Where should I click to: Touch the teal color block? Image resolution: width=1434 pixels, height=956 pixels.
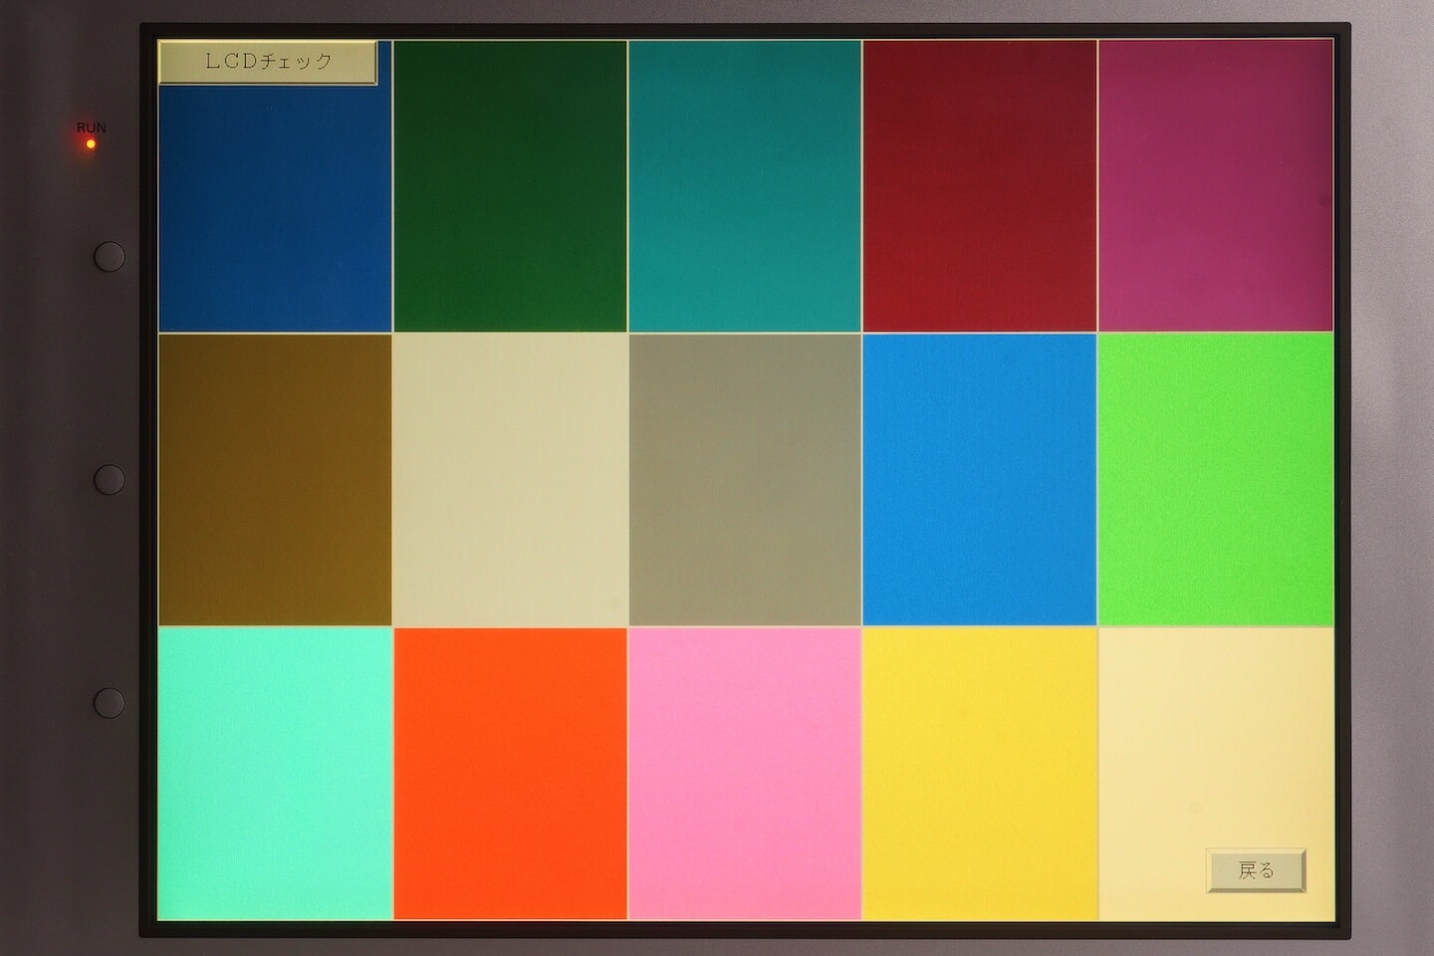745,186
